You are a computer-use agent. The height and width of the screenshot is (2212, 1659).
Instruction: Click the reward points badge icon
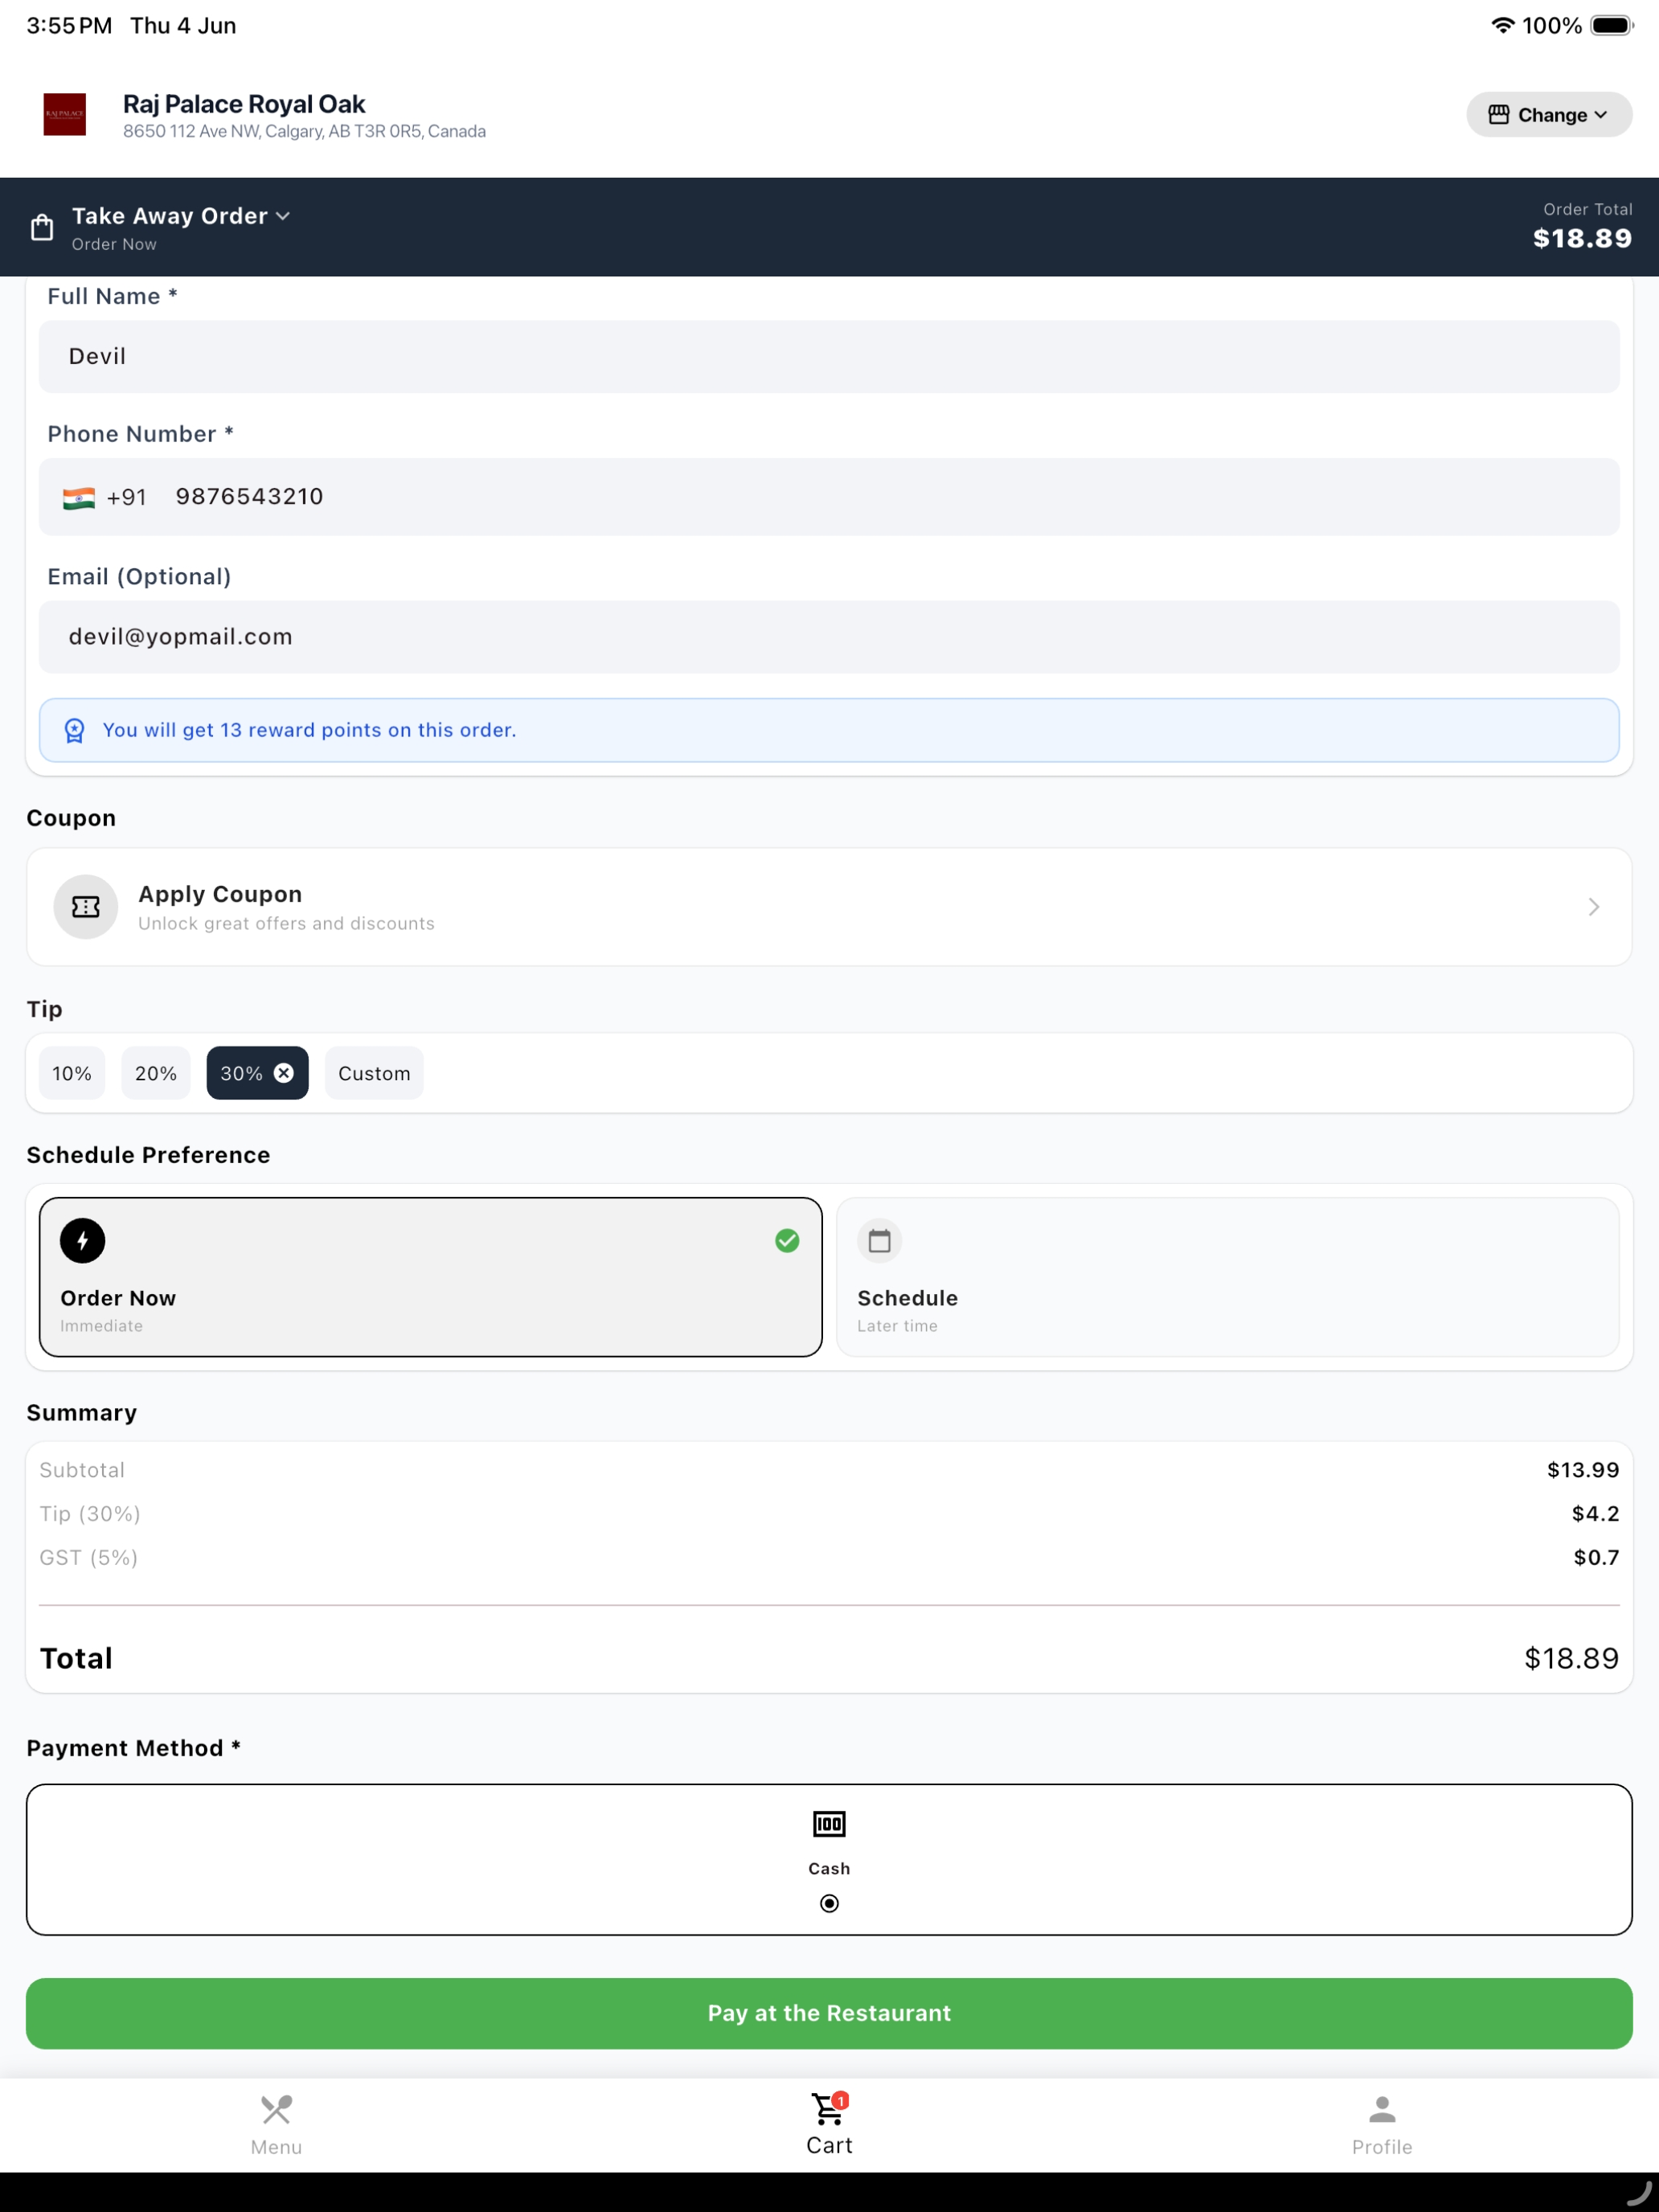point(75,730)
